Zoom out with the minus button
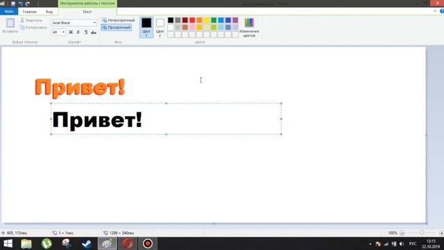Viewport: 444px width, 250px height. click(x=402, y=233)
